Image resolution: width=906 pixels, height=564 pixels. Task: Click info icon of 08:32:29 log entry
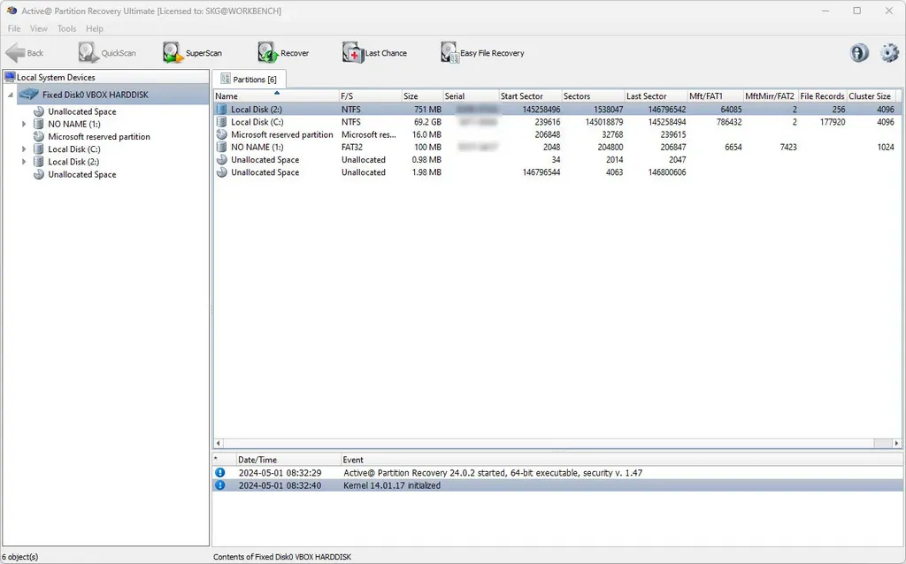220,473
